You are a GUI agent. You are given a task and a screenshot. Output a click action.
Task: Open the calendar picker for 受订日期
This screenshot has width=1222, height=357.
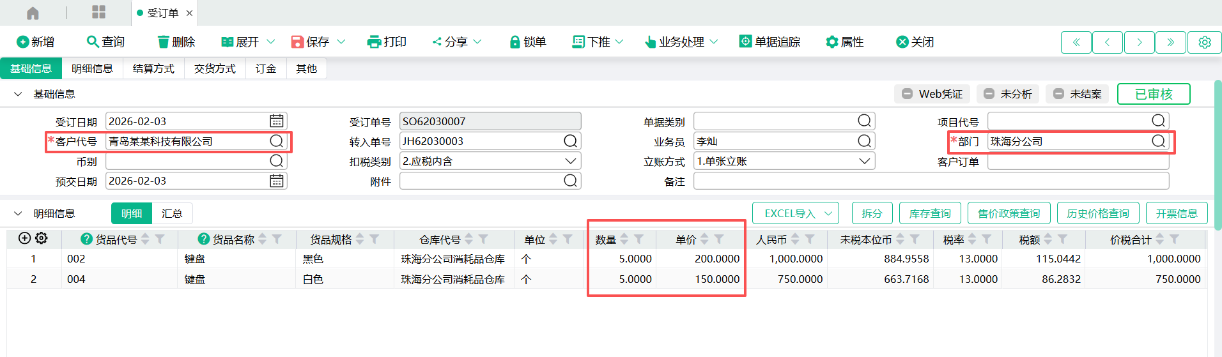tap(276, 121)
